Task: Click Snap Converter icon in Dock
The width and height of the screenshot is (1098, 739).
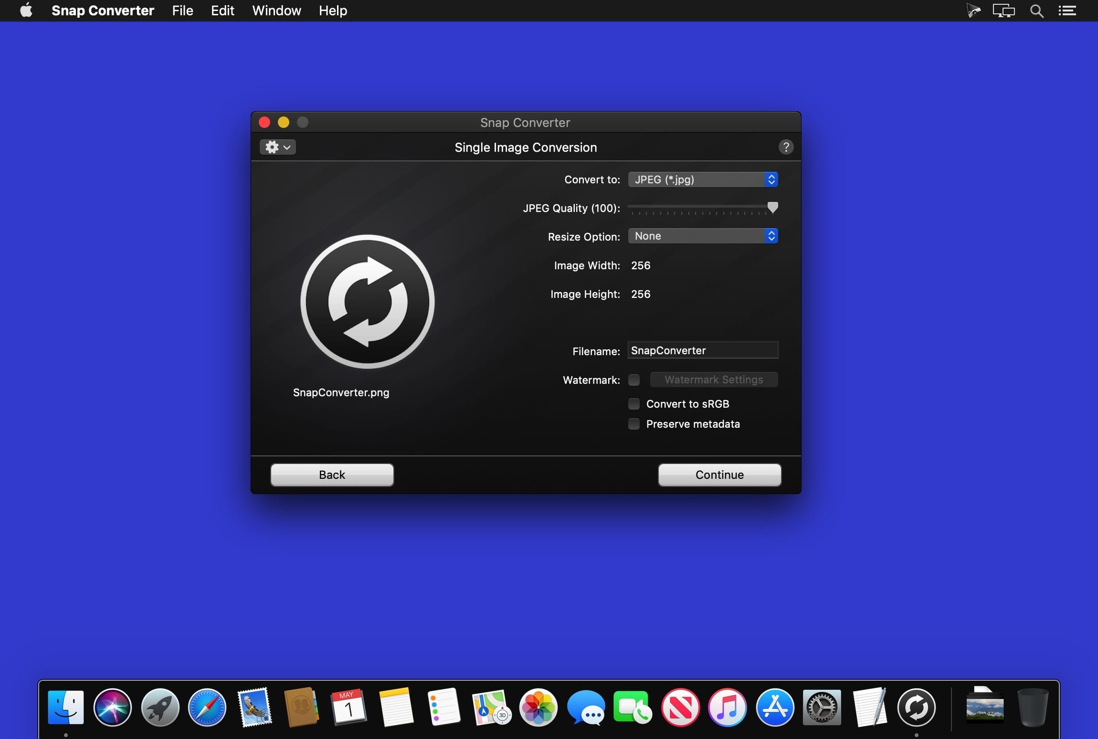Action: click(x=917, y=707)
